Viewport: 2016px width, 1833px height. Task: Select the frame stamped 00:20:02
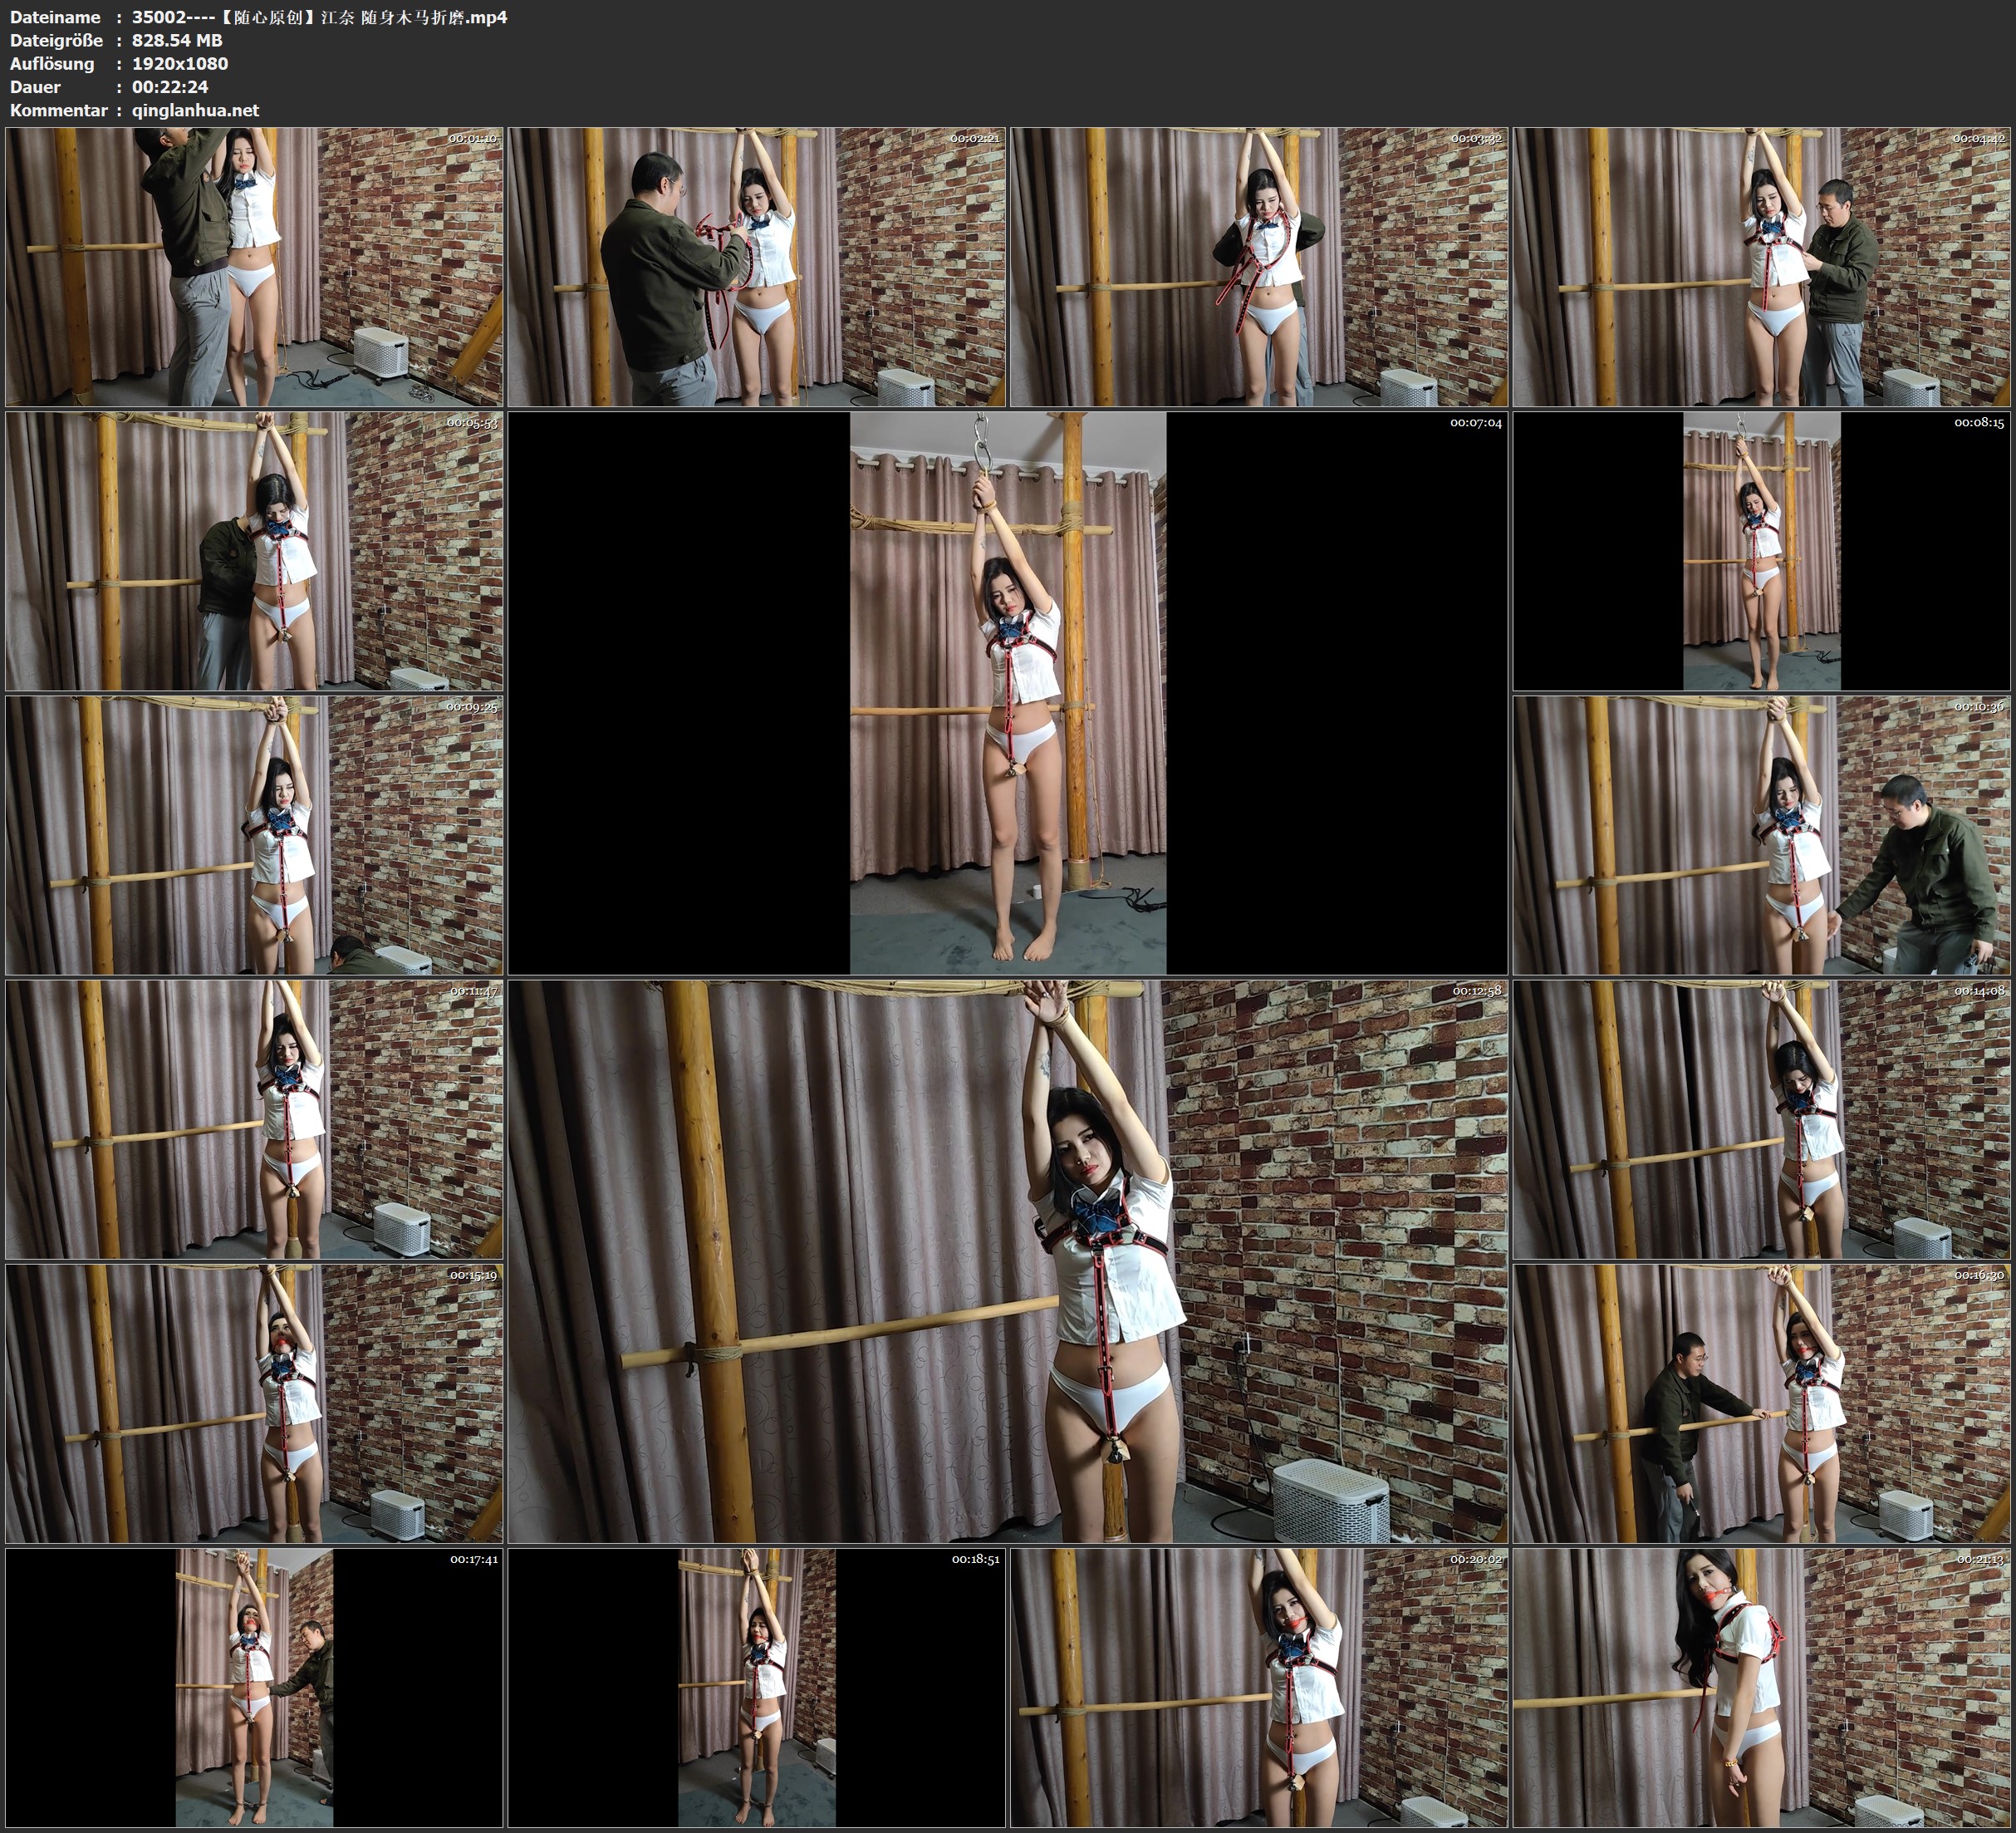pyautogui.click(x=1259, y=1687)
